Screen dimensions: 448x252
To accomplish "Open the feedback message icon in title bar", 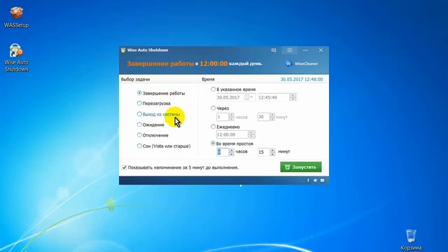I will tap(274, 50).
